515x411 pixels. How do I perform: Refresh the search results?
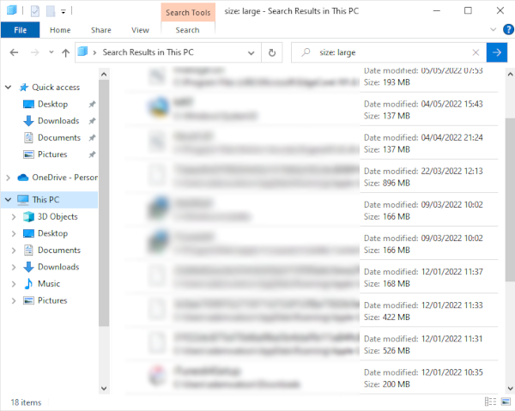pyautogui.click(x=272, y=52)
